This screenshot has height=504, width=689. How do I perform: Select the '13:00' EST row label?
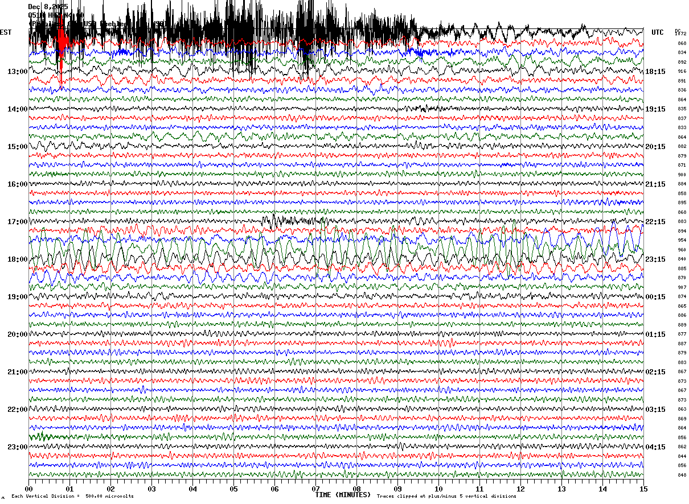pos(18,72)
